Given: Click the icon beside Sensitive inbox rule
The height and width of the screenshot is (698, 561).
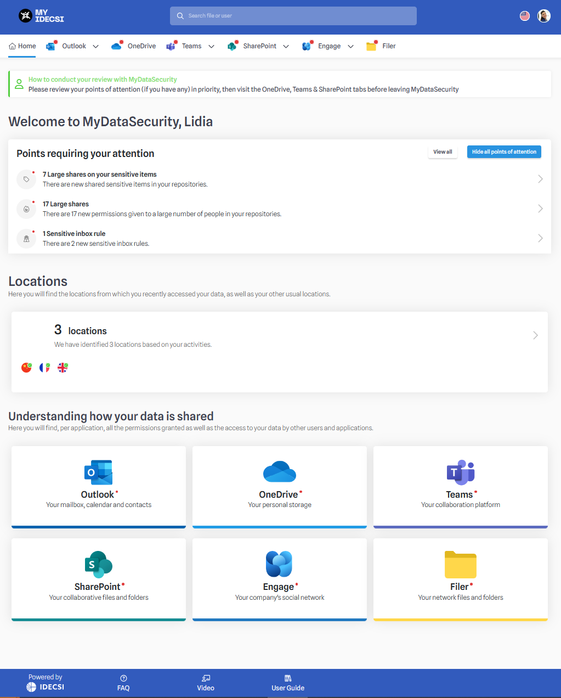Looking at the screenshot, I should click(26, 239).
